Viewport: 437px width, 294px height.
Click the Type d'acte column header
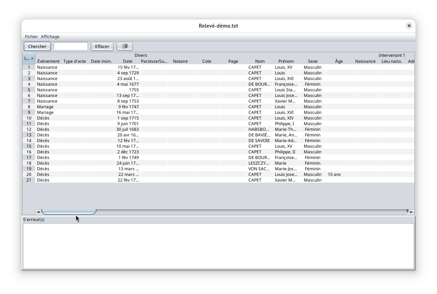[x=75, y=61]
